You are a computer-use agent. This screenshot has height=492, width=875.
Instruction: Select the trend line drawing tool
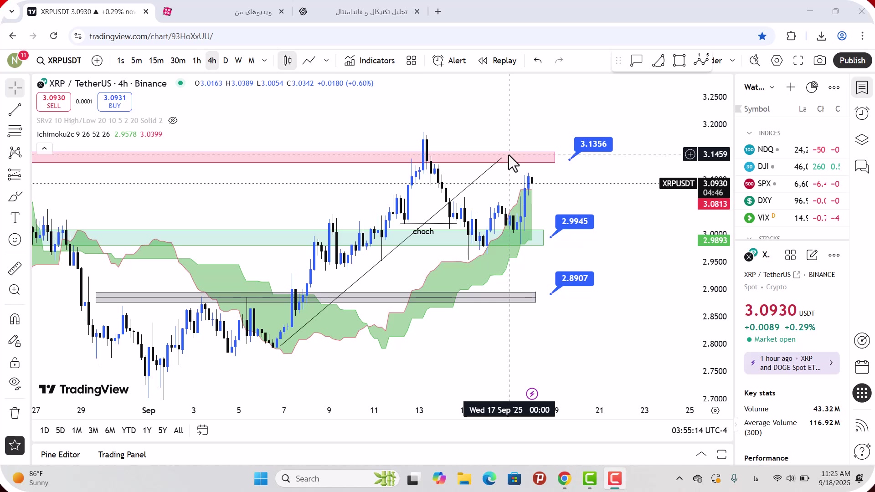15,109
